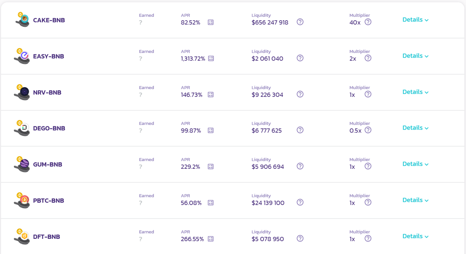Click the CAKE-BNB token pair image
Screen dimensions: 466x254
click(x=23, y=20)
